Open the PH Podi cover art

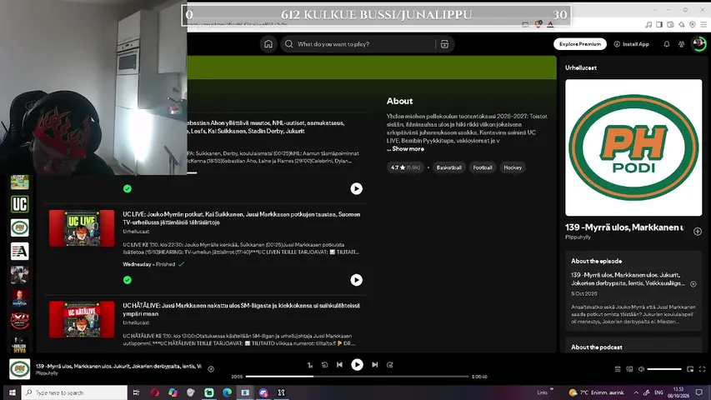coord(633,147)
